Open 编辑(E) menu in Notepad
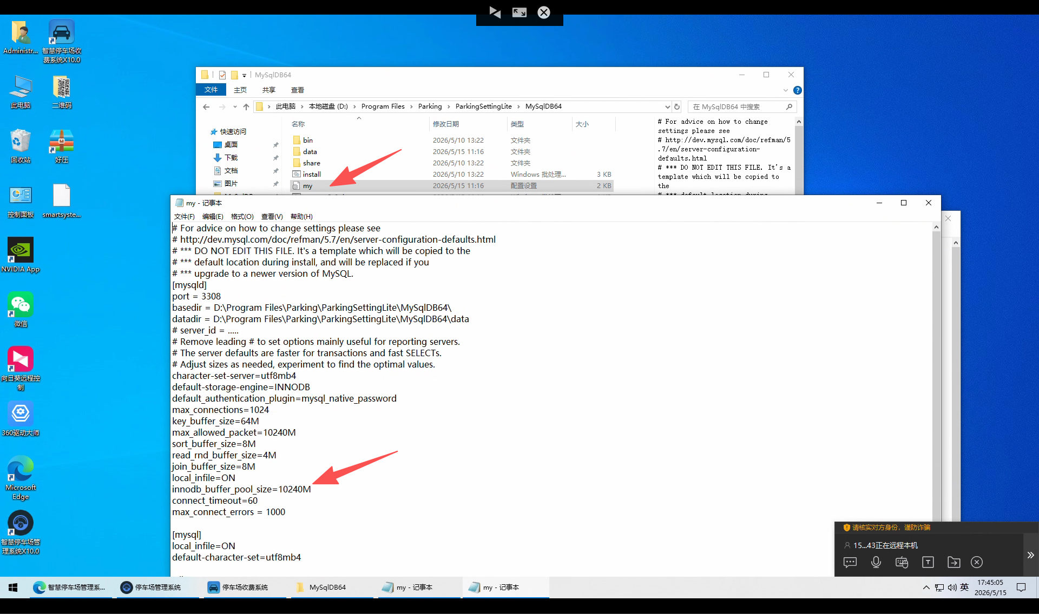 coord(213,216)
